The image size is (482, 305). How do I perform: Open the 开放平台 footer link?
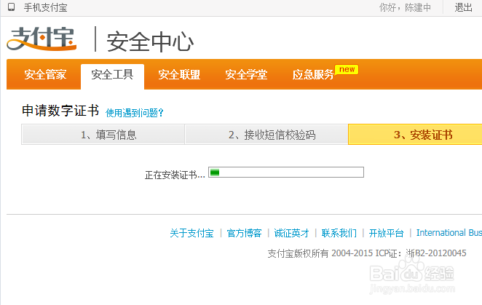pyautogui.click(x=387, y=233)
